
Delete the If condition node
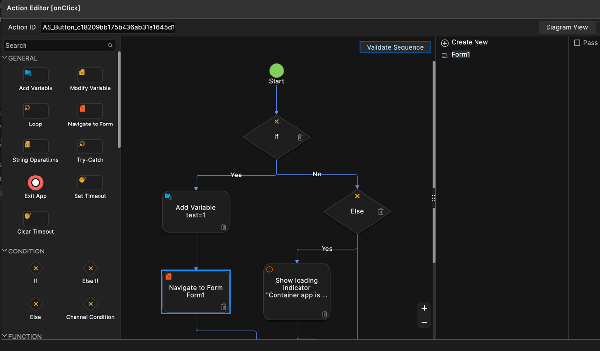click(300, 137)
